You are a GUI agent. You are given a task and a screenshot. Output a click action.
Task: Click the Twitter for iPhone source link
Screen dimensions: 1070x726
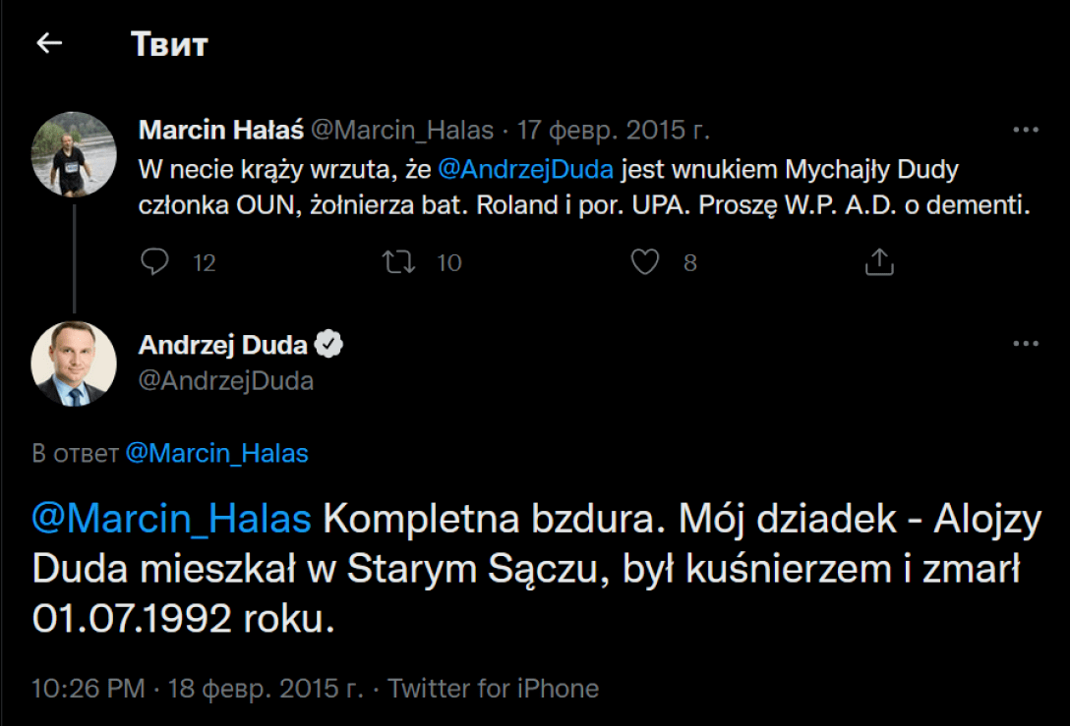(x=493, y=688)
